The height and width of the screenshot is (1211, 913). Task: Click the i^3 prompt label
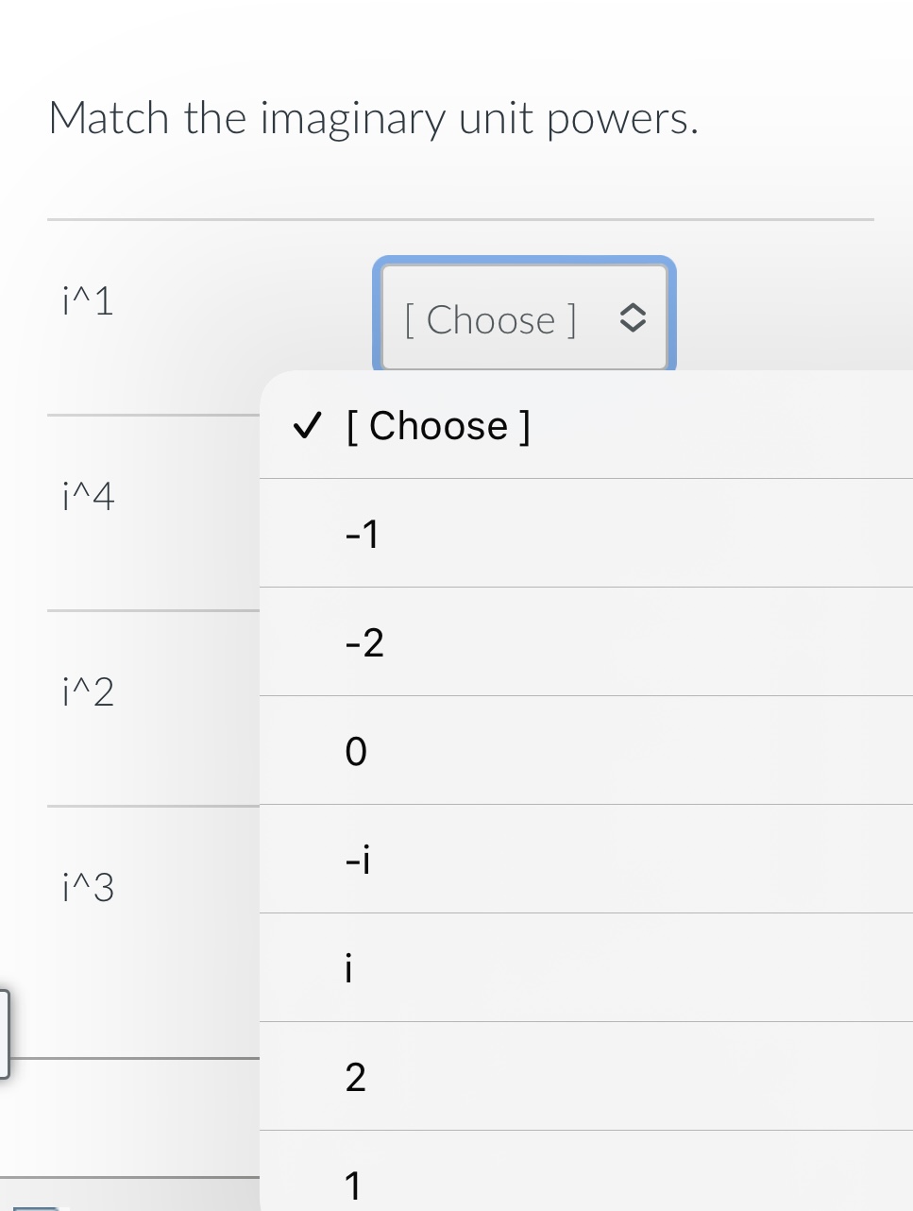(88, 888)
